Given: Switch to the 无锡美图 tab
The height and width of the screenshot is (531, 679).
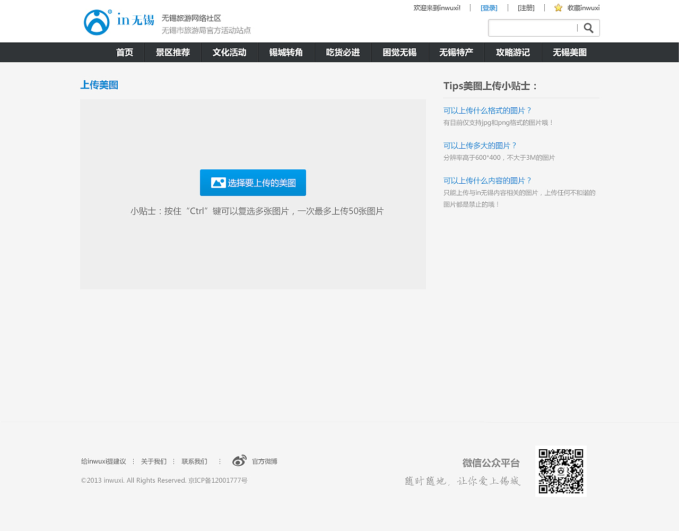Looking at the screenshot, I should (x=569, y=52).
